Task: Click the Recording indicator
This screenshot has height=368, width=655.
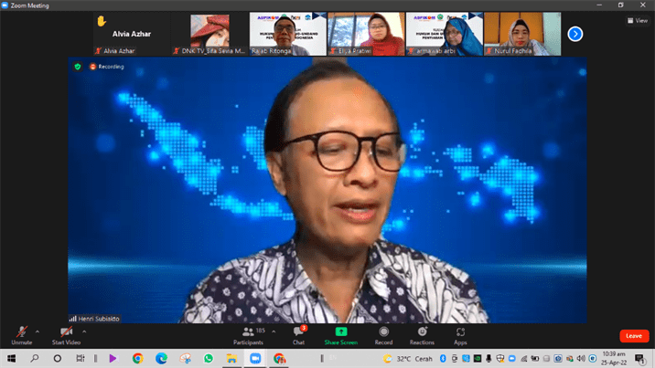Action: coord(106,67)
